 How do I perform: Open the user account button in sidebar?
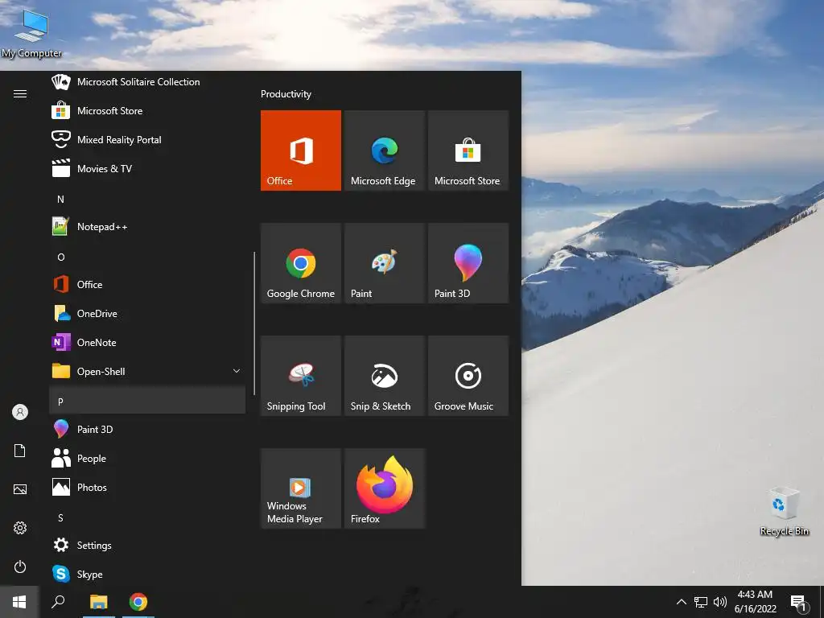20,412
